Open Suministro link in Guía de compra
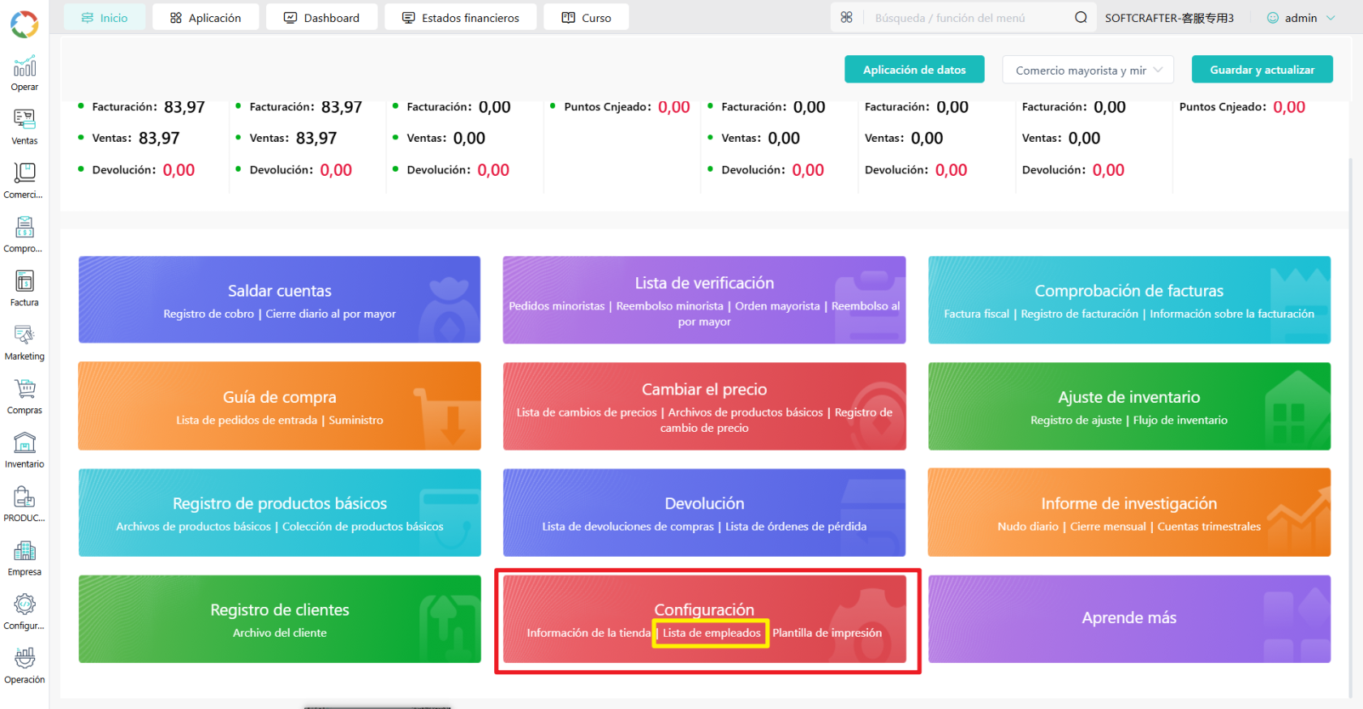1363x709 pixels. [355, 420]
